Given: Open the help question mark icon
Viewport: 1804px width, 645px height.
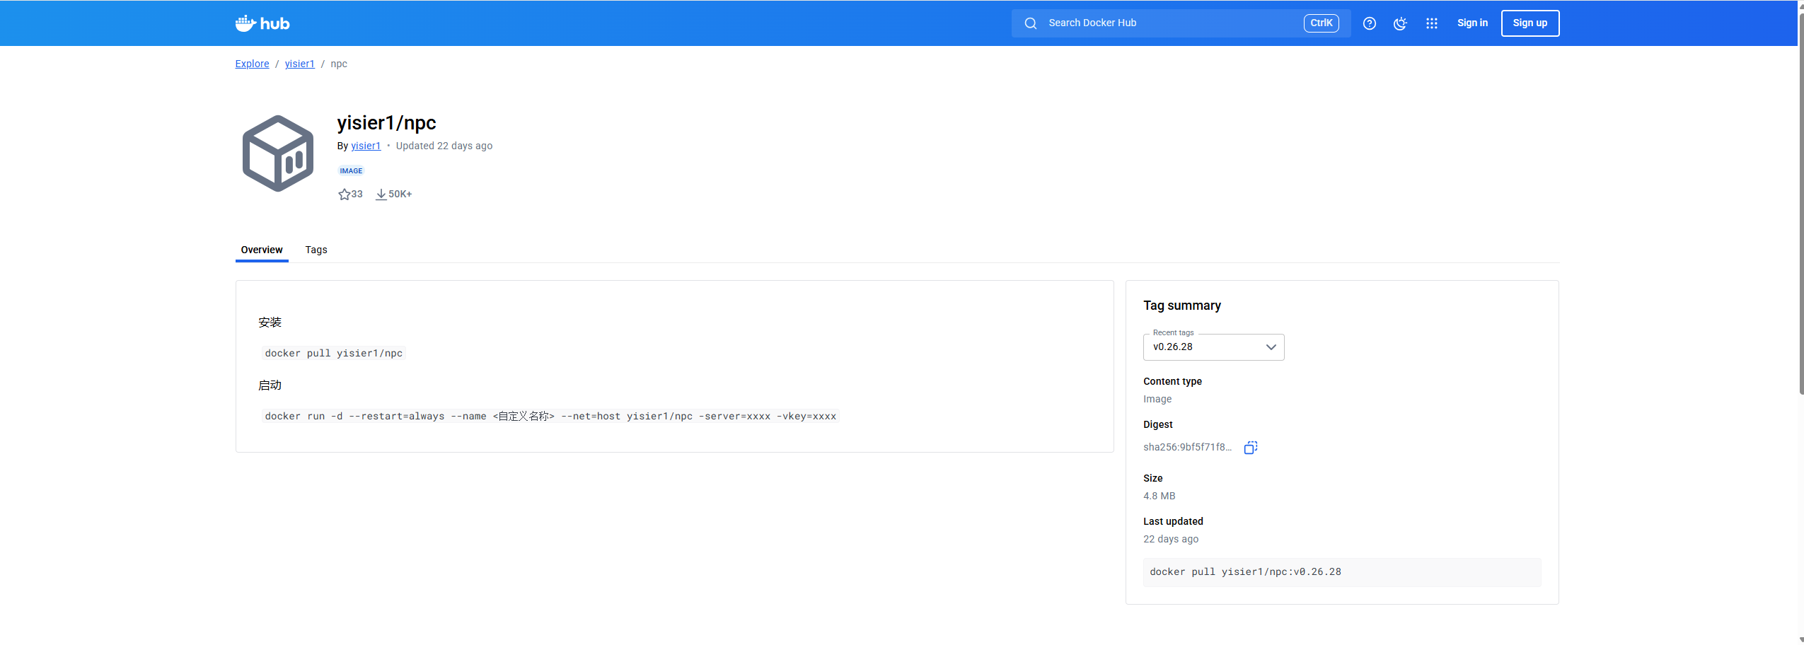Looking at the screenshot, I should tap(1370, 23).
